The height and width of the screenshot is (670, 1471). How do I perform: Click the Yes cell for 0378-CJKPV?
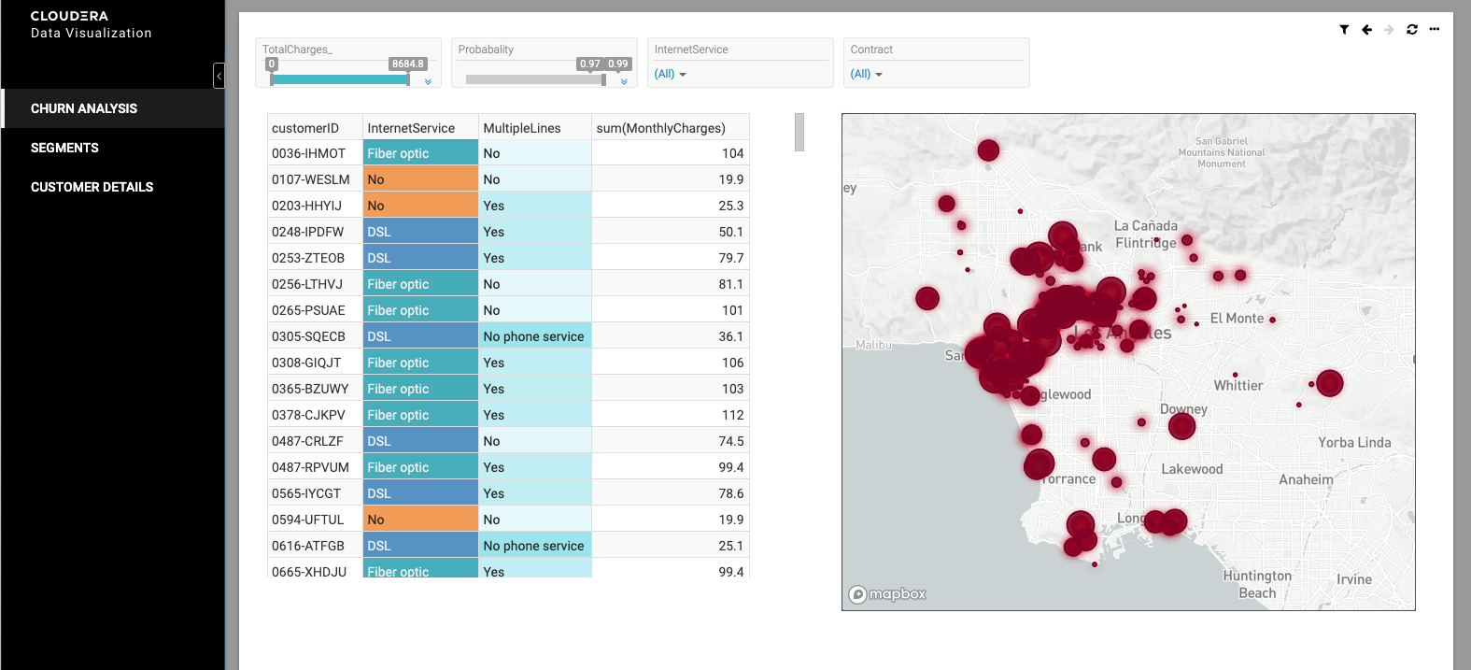[x=535, y=415]
